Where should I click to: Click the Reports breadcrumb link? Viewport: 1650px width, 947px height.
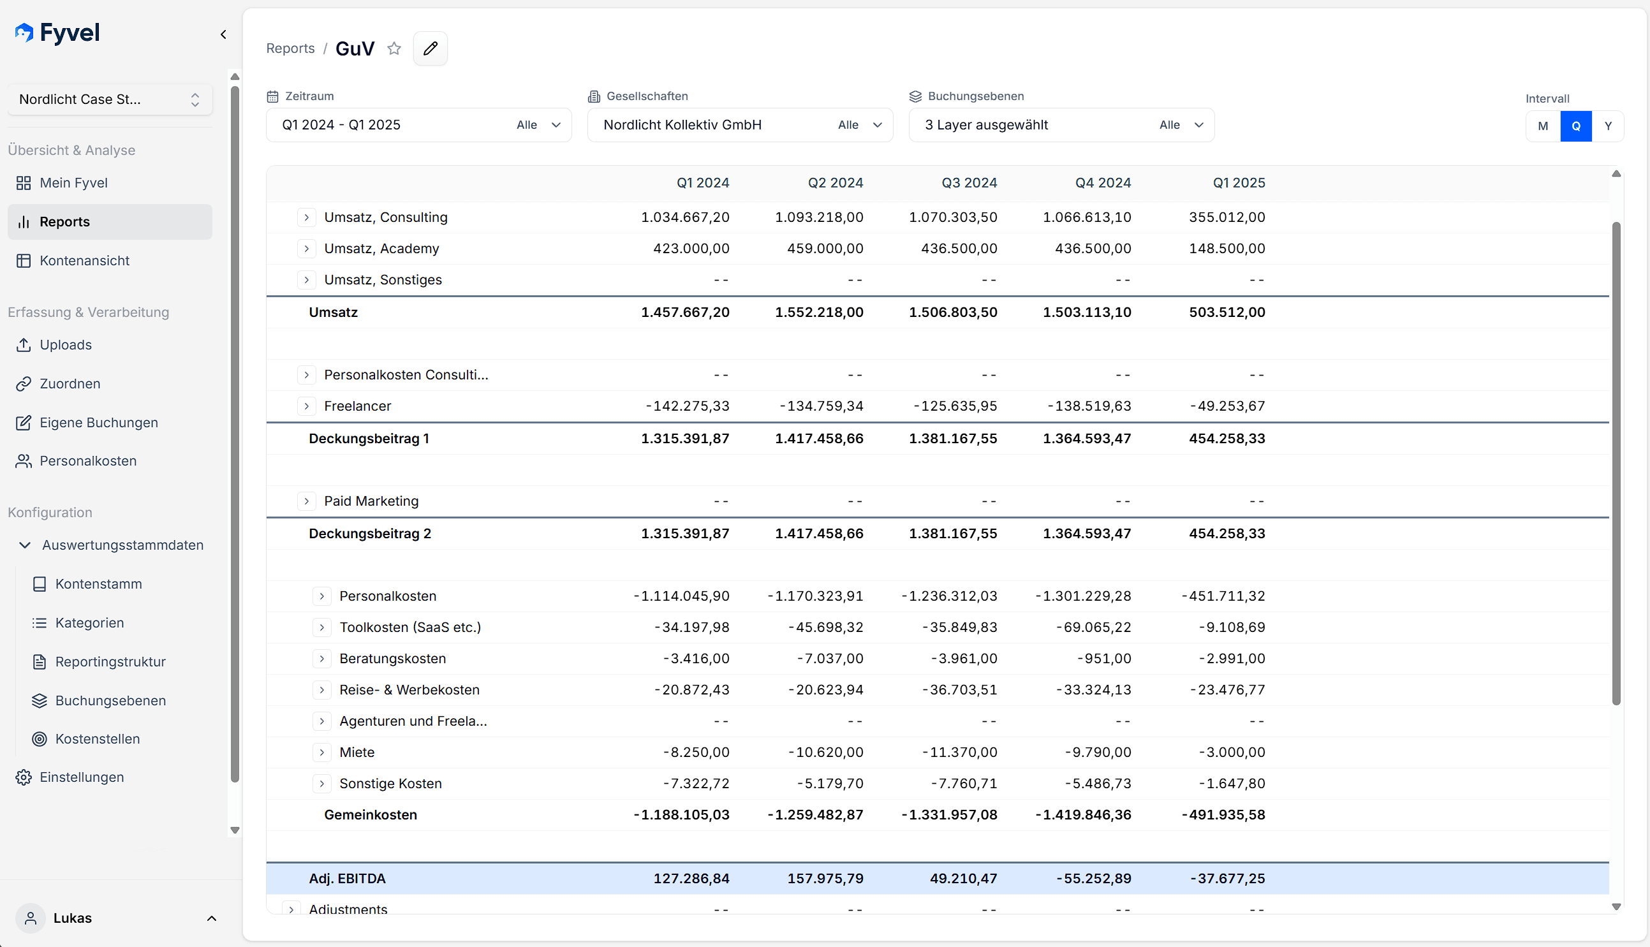click(x=290, y=48)
